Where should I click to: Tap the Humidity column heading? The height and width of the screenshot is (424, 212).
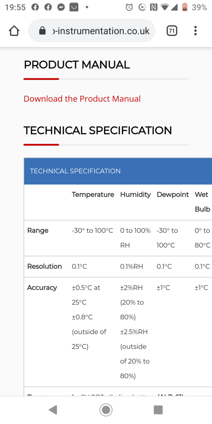(x=135, y=194)
